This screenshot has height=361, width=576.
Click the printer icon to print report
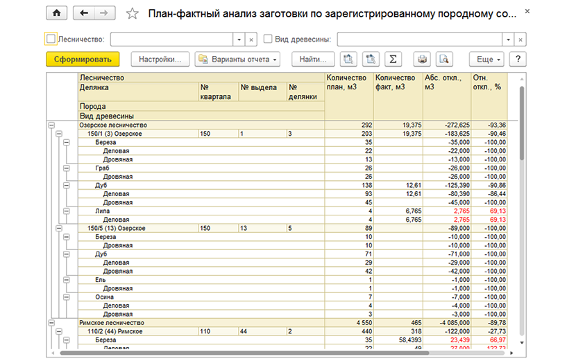tap(422, 59)
